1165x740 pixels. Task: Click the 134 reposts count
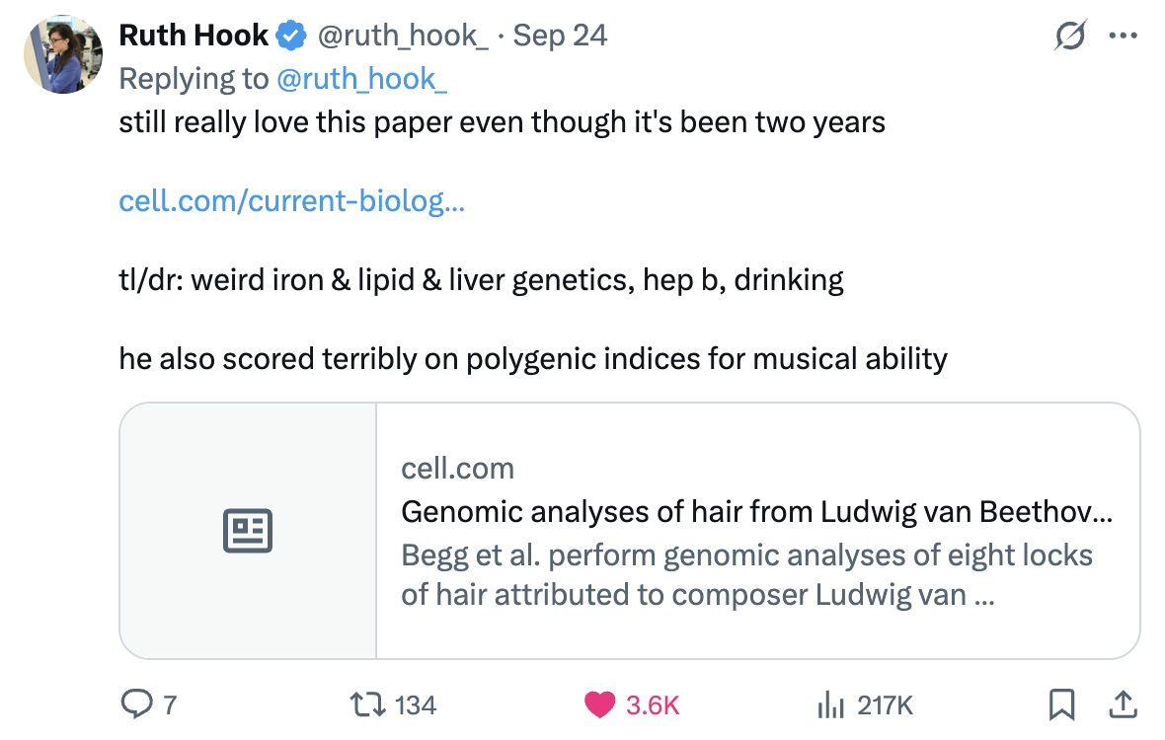point(415,704)
